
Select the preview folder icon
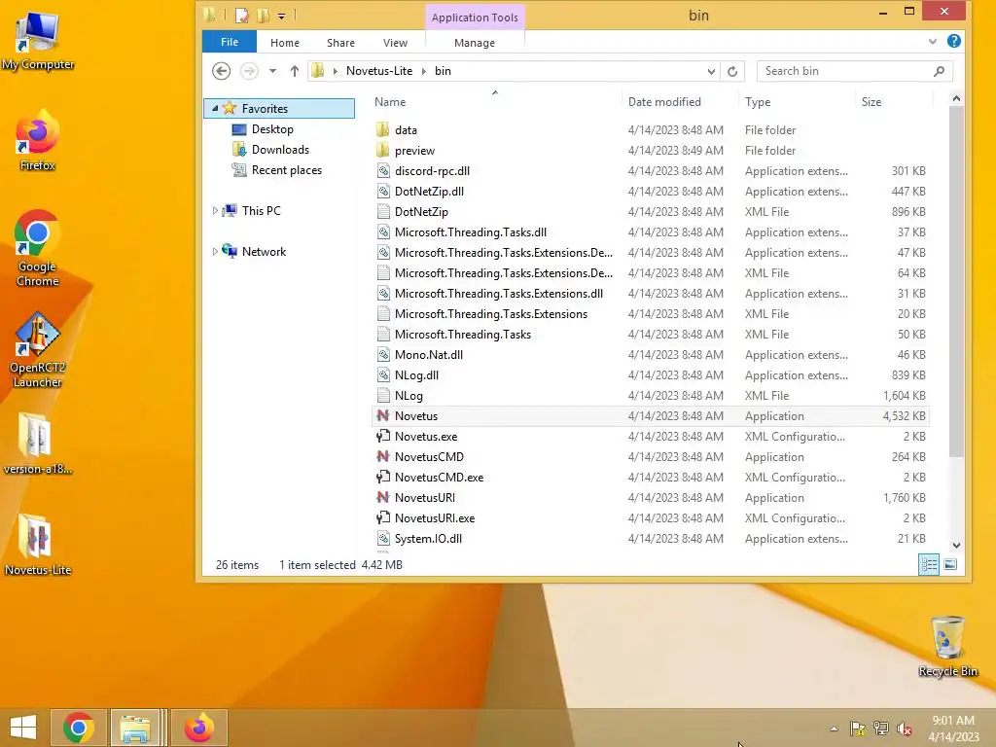click(382, 150)
